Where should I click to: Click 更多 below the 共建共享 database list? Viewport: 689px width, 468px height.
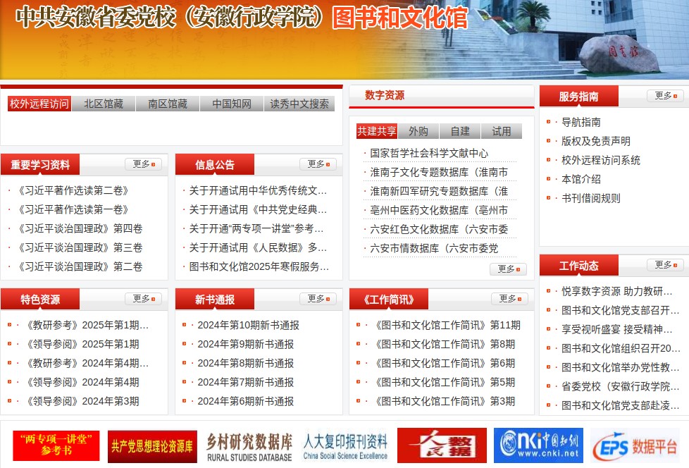(508, 269)
